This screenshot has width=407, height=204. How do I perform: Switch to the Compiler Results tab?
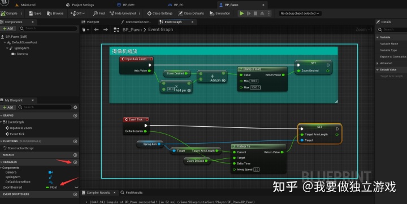click(98, 193)
